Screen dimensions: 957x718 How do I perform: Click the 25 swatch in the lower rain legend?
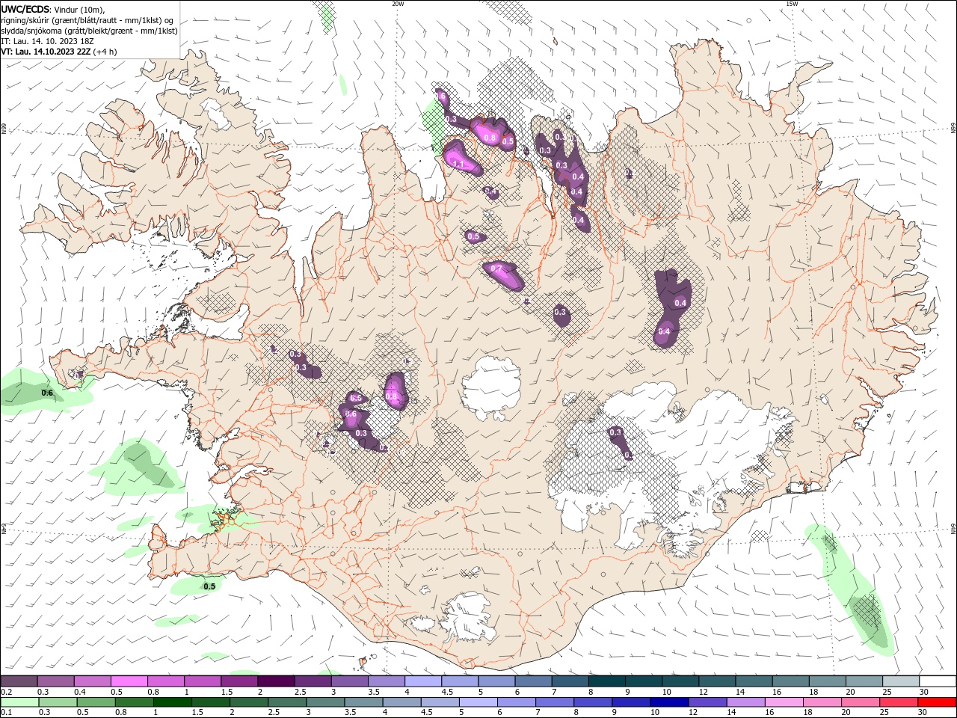click(x=899, y=702)
